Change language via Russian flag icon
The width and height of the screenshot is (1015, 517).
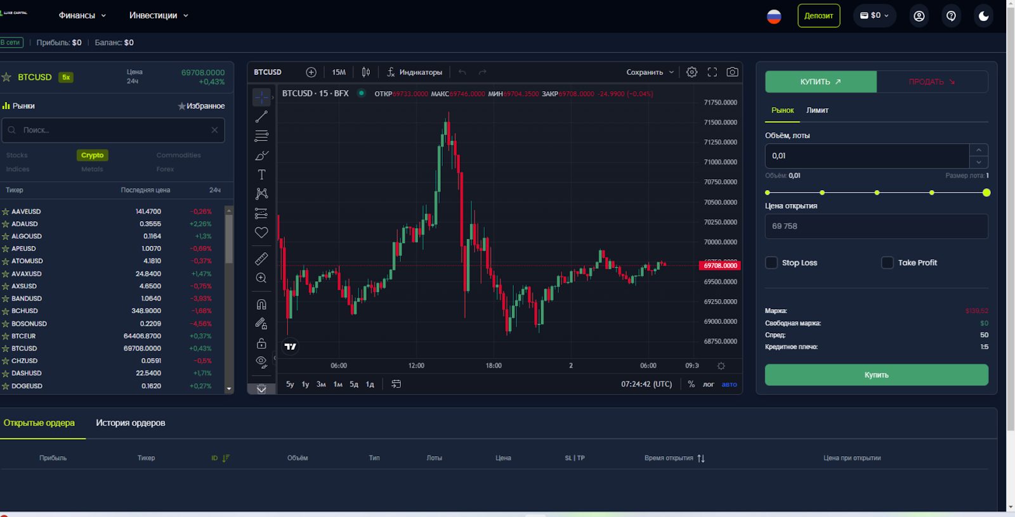[774, 16]
